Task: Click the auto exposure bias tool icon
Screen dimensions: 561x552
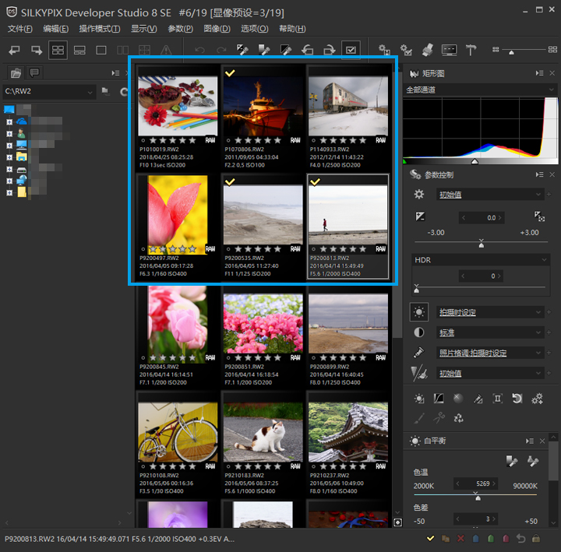Action: click(539, 216)
